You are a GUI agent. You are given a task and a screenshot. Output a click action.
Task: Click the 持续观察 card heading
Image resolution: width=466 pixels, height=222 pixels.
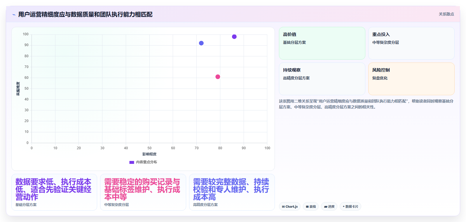point(292,70)
